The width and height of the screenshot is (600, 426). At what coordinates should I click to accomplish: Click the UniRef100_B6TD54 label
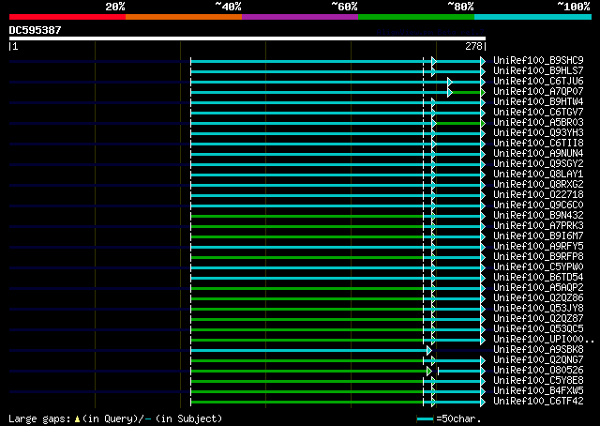pos(538,278)
